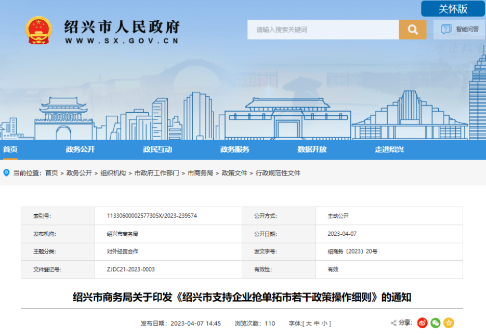486x334 pixels.
Task: Open the 政务公开 navigation menu
Action: (80, 150)
